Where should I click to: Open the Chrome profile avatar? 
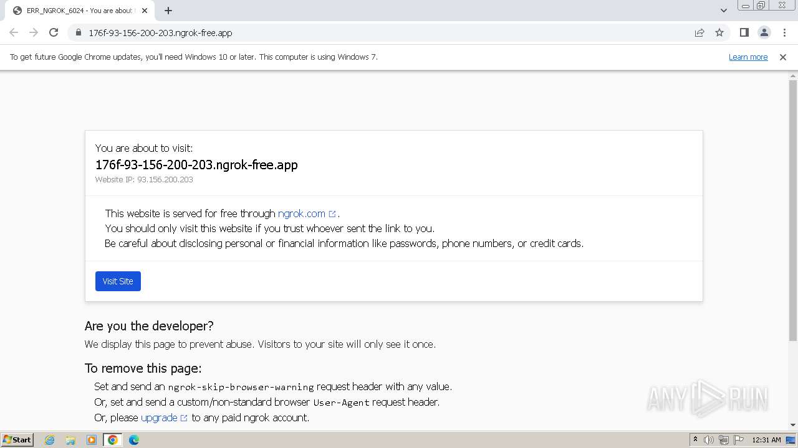(x=764, y=33)
